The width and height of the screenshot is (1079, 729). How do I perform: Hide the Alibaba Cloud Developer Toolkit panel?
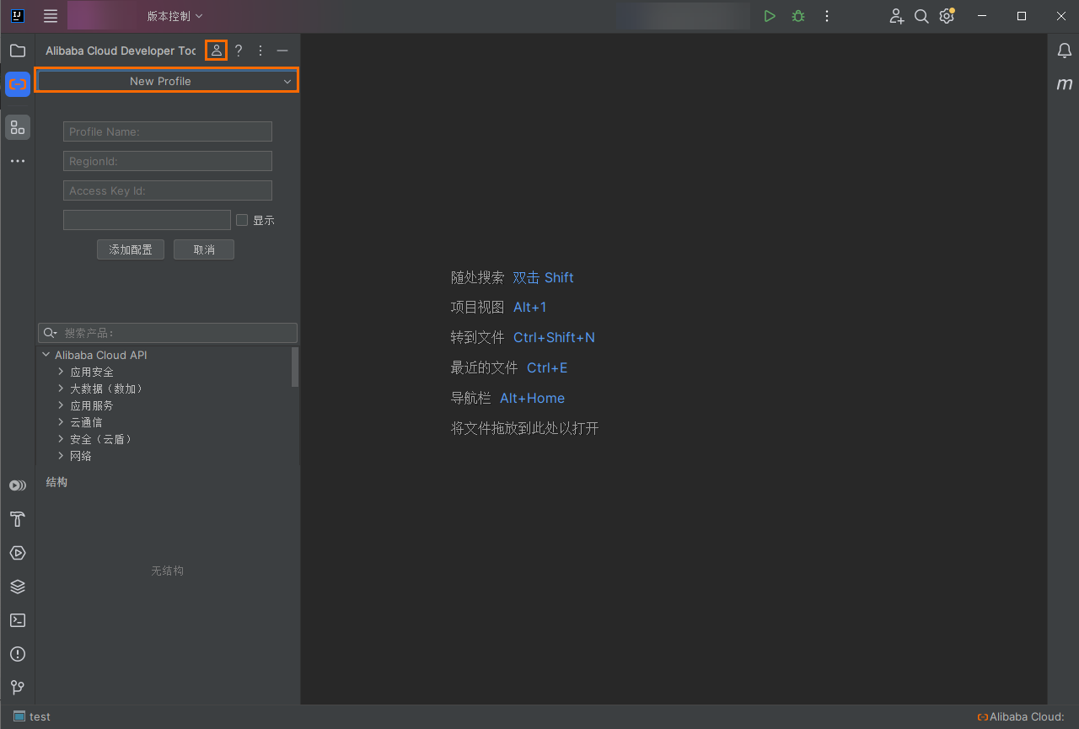282,51
